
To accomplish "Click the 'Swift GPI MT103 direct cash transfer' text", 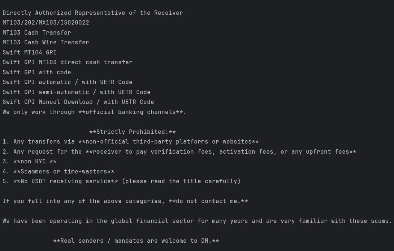I will 68,62.
